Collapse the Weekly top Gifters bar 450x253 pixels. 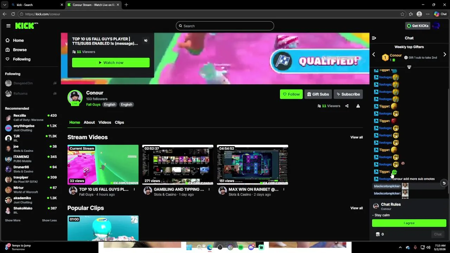tap(409, 67)
